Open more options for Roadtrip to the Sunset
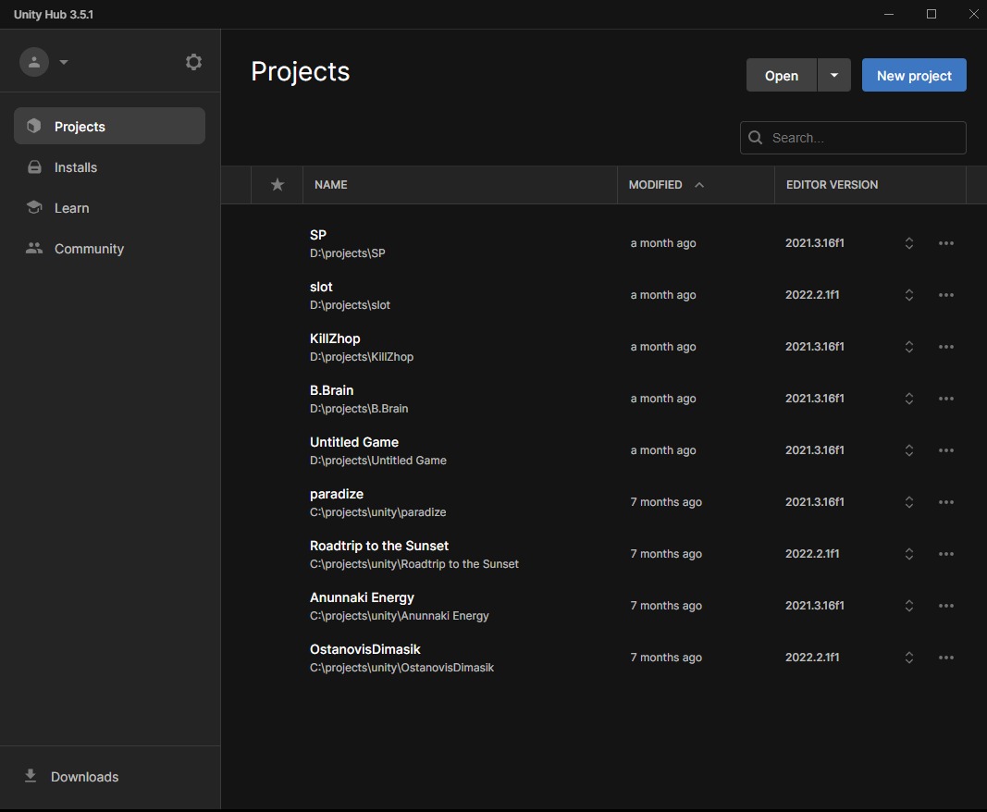 click(946, 554)
